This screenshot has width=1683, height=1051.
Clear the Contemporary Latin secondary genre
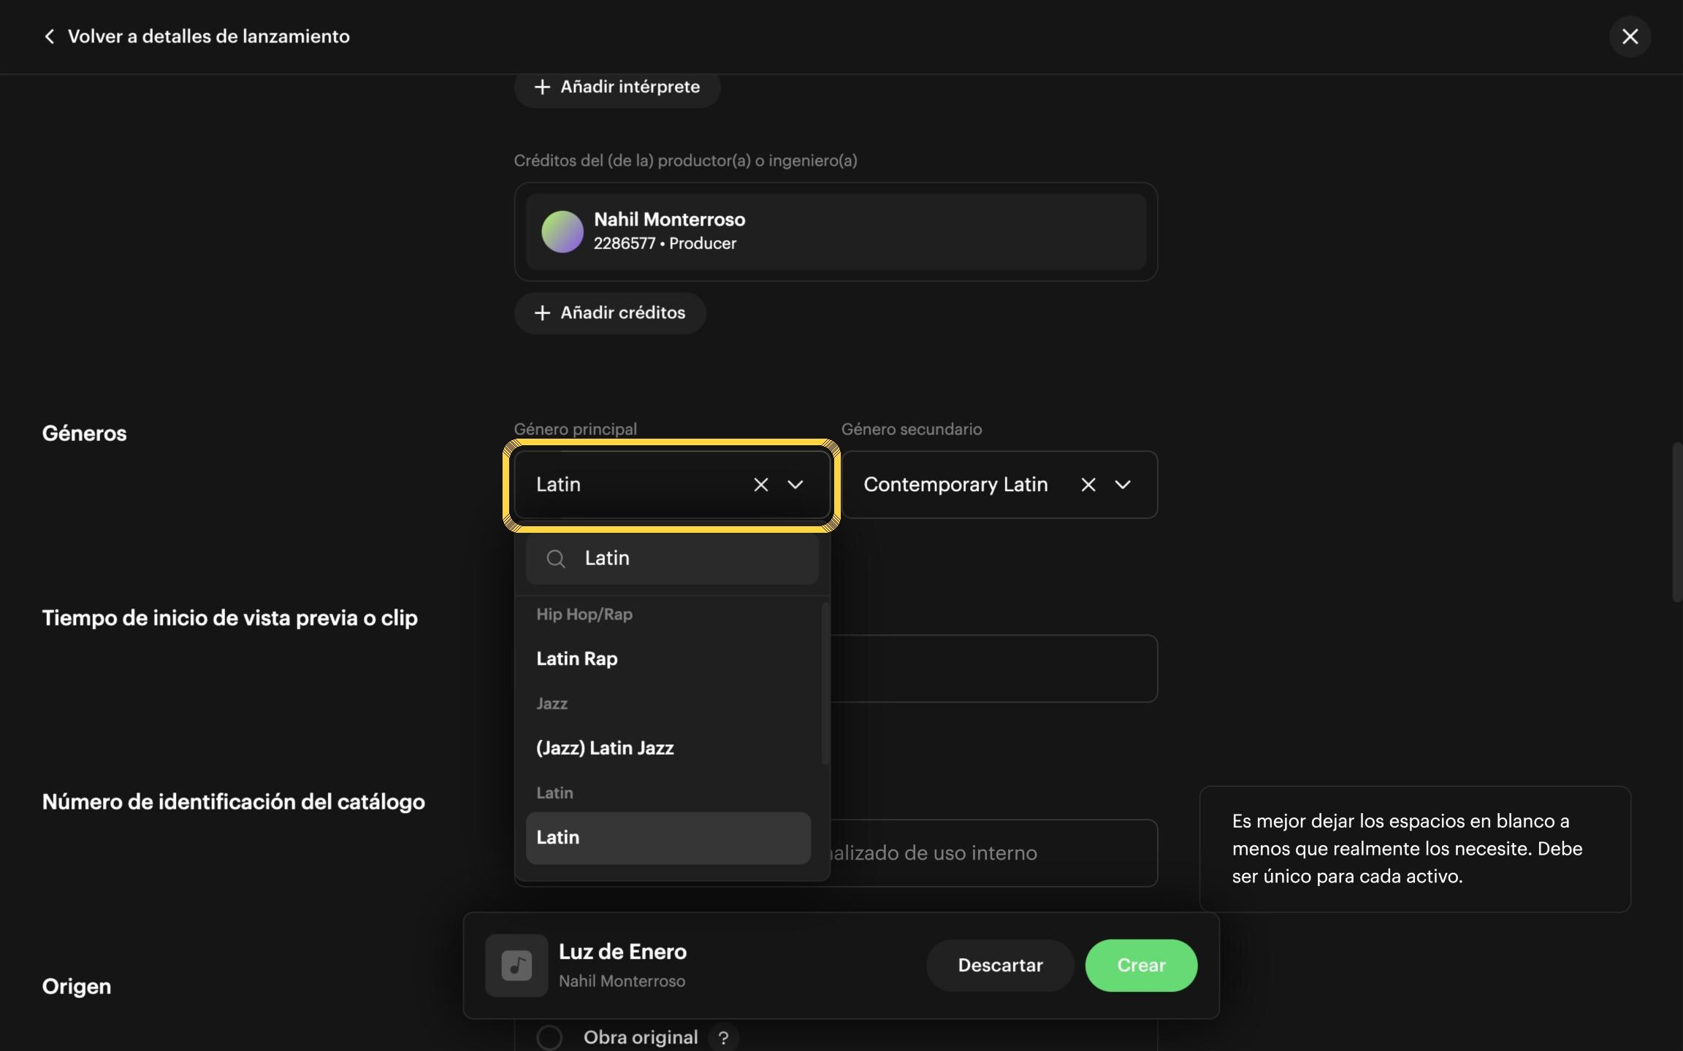[1088, 485]
